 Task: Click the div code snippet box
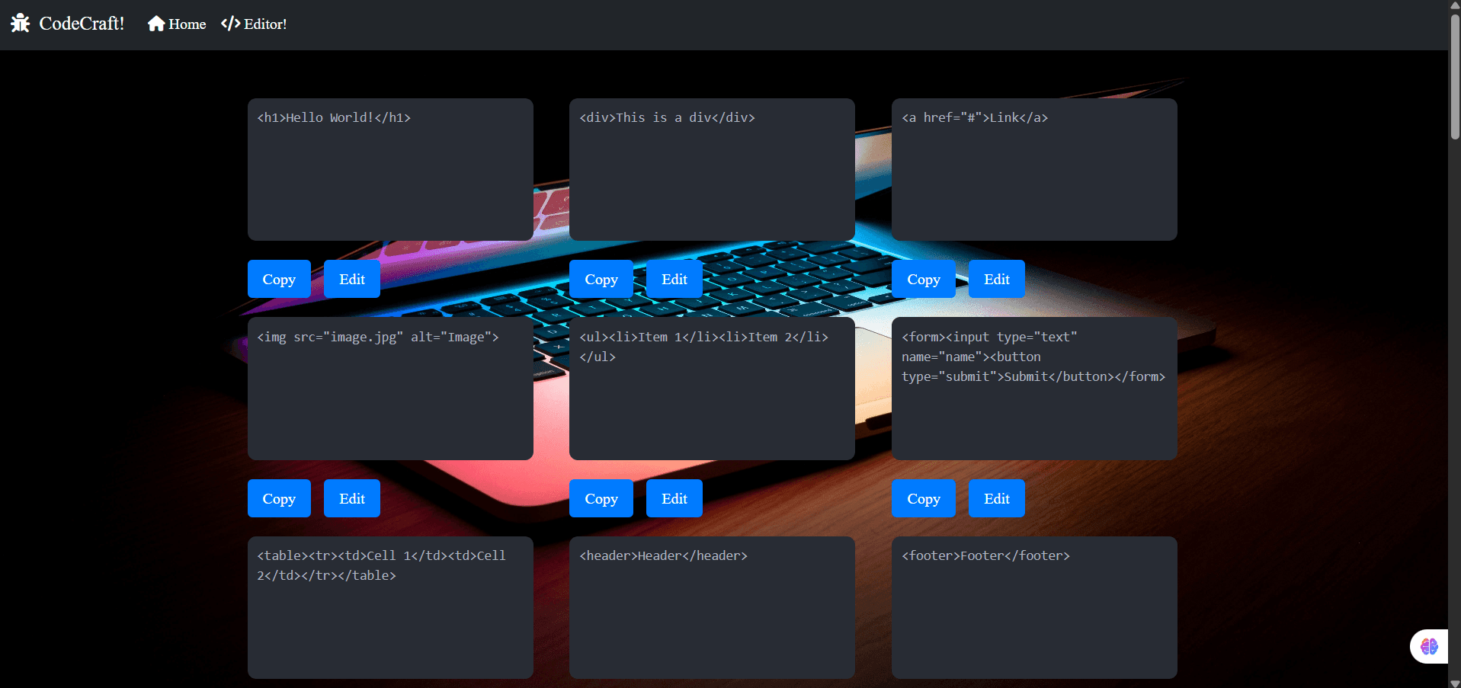tap(712, 169)
